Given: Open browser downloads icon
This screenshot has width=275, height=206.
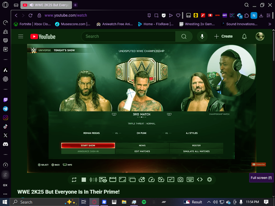Looking at the screenshot, I should pos(261,15).
